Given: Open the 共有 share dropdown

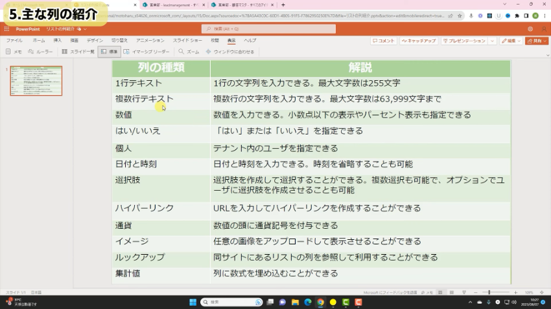Looking at the screenshot, I should click(537, 41).
